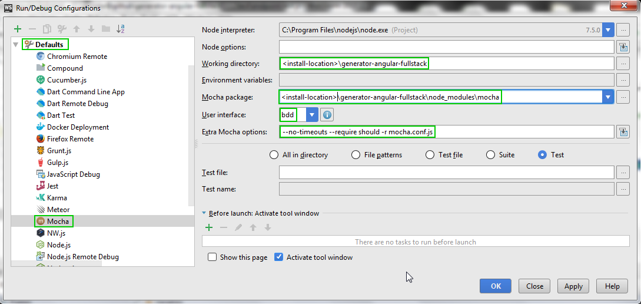Add before-launch task with green plus
The height and width of the screenshot is (304, 641).
[x=209, y=227]
